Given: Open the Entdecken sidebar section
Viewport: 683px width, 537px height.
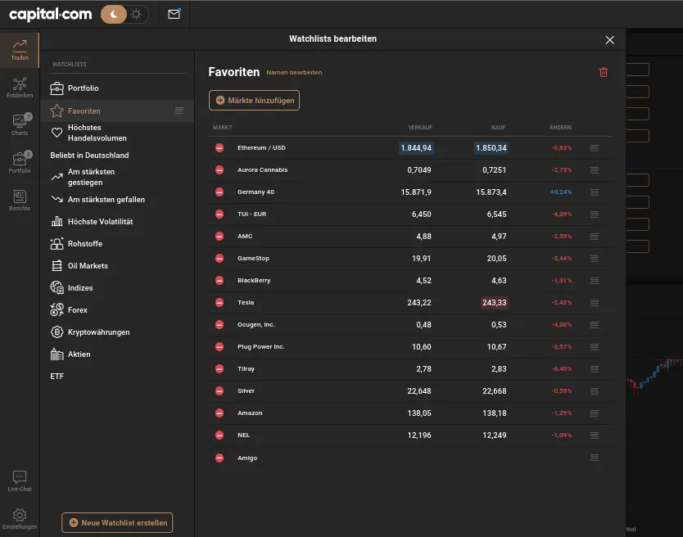Looking at the screenshot, I should point(20,88).
